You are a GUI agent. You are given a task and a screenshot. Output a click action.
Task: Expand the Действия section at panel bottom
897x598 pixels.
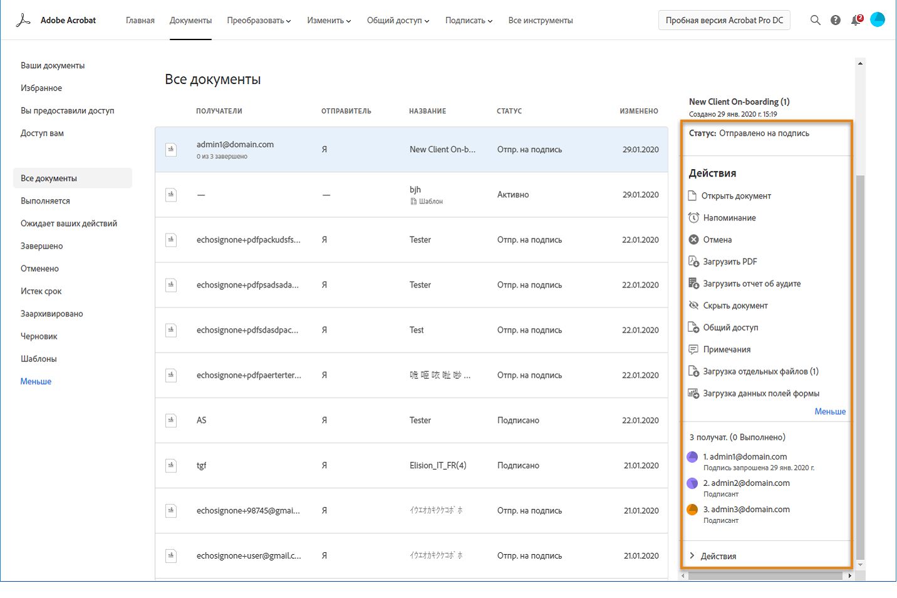click(x=712, y=556)
